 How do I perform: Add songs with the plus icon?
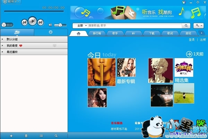pyautogui.click(x=11, y=136)
